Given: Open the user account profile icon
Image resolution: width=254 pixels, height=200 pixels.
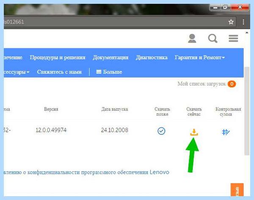Looking at the screenshot, I should point(192,38).
